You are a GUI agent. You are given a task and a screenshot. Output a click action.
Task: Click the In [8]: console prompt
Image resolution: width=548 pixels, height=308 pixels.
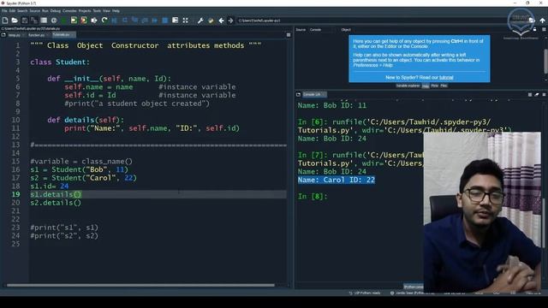point(313,196)
